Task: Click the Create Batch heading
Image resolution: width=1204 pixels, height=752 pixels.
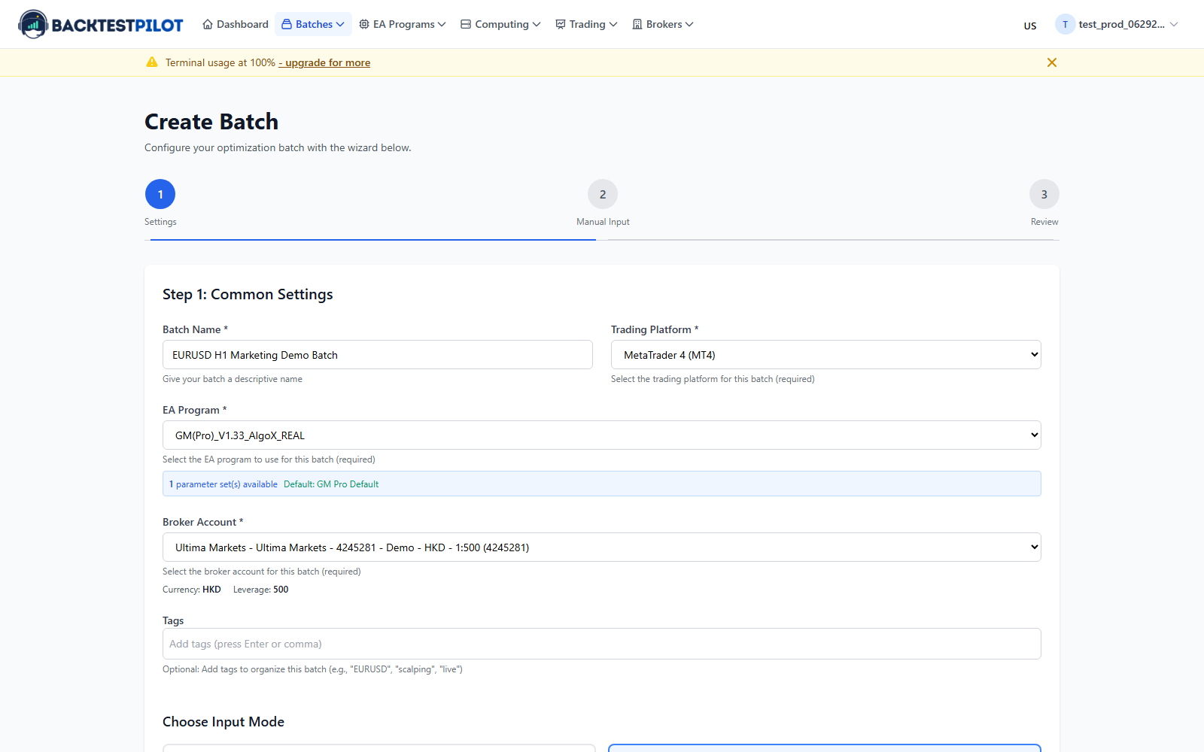Action: [211, 122]
